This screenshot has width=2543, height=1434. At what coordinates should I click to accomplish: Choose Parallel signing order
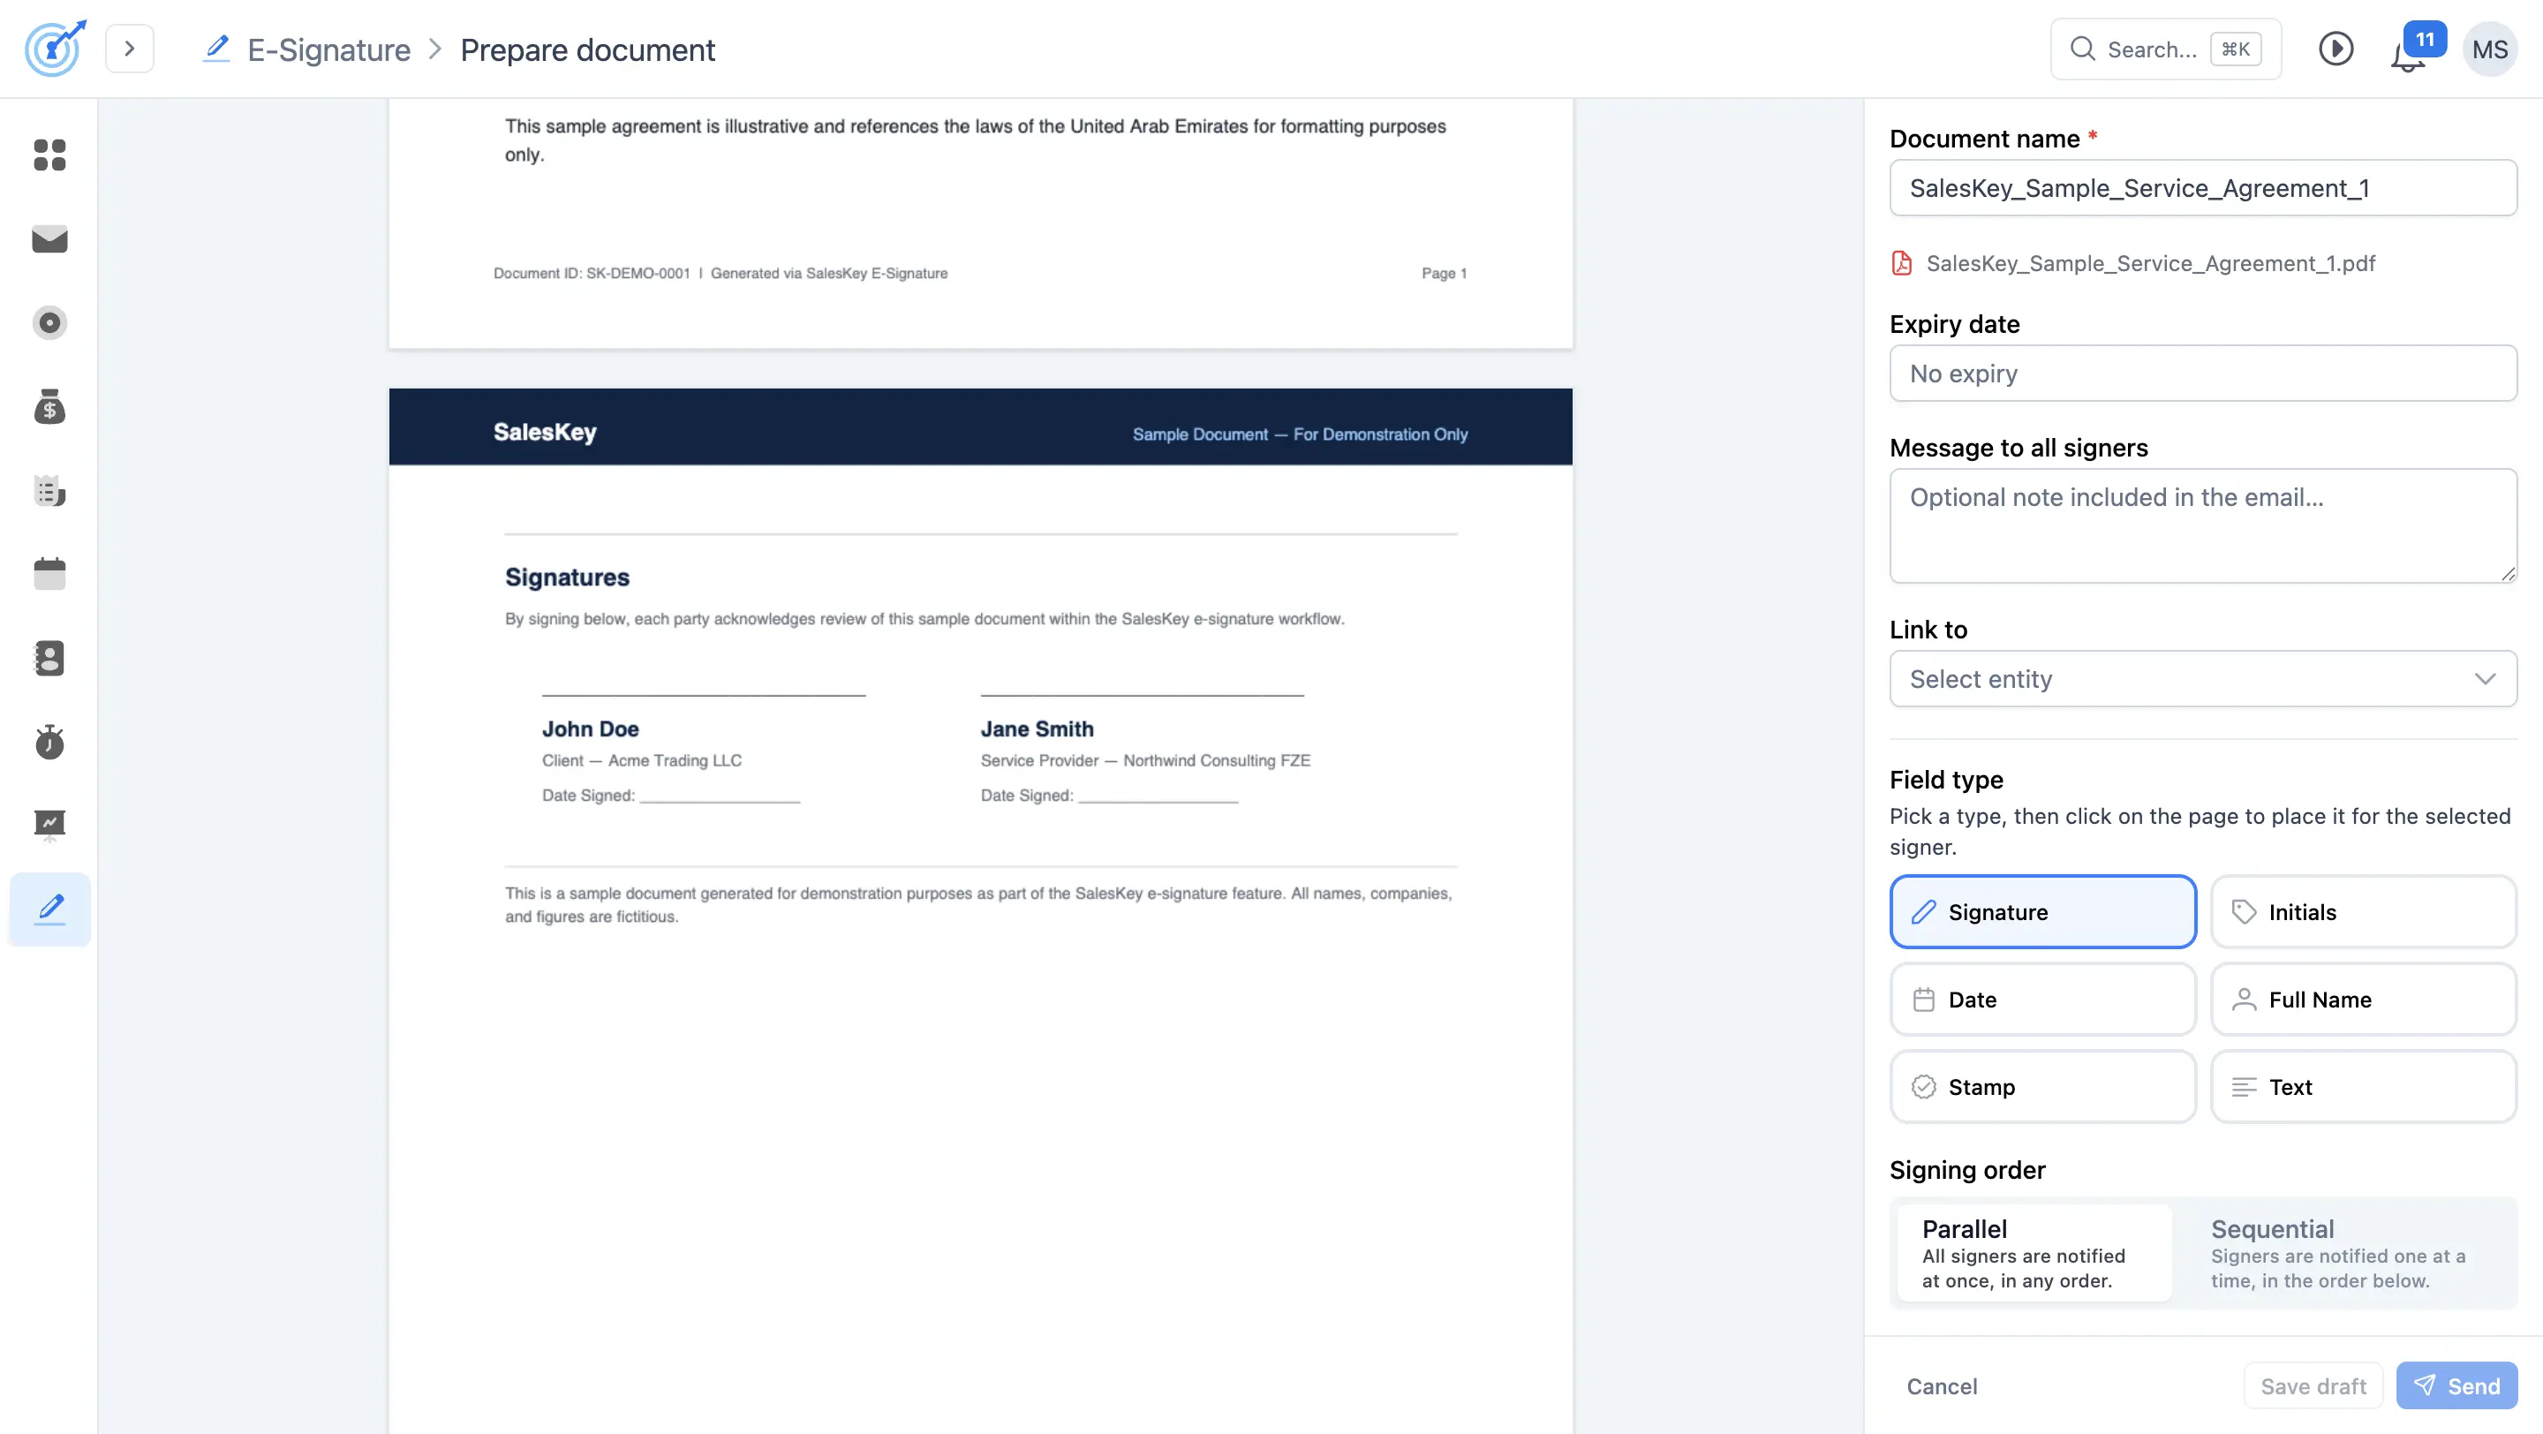click(x=2034, y=1253)
